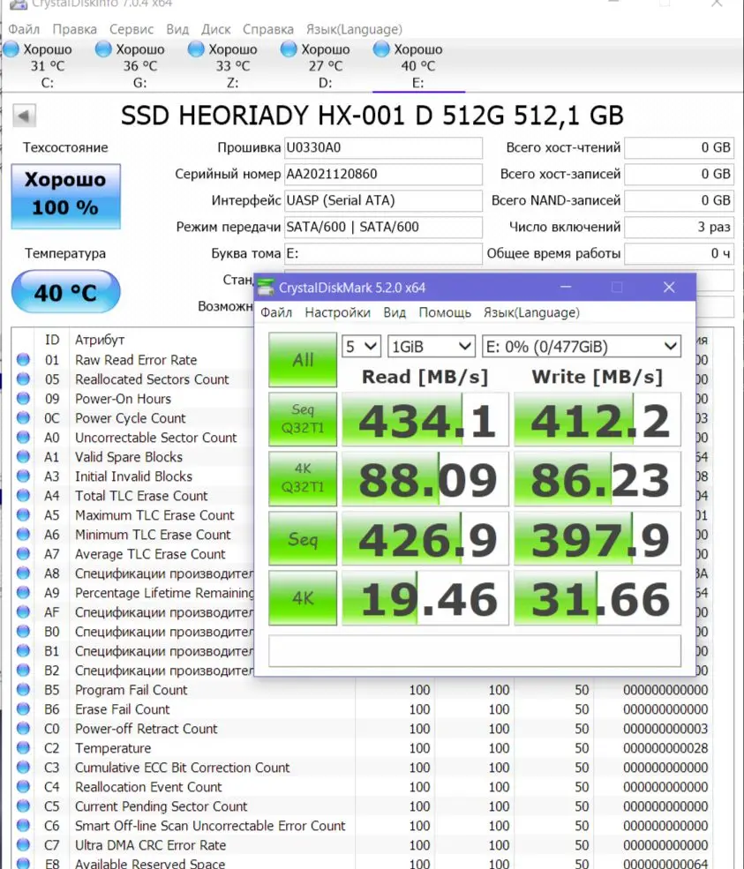Click status orb for Program Fail Count

(x=23, y=689)
